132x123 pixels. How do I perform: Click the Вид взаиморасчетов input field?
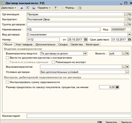tap(81, 67)
